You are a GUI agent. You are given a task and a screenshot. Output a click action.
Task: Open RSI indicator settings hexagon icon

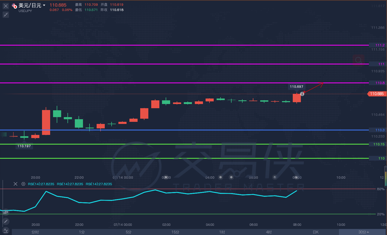tap(23, 184)
